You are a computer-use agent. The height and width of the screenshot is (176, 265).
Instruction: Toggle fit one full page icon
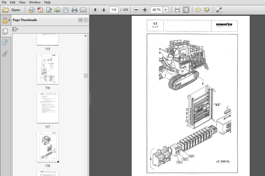pyautogui.click(x=186, y=10)
